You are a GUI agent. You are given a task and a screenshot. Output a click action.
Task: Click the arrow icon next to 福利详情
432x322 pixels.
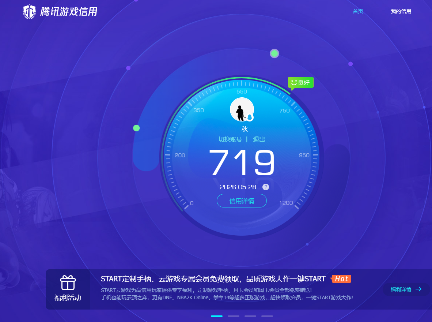click(418, 289)
